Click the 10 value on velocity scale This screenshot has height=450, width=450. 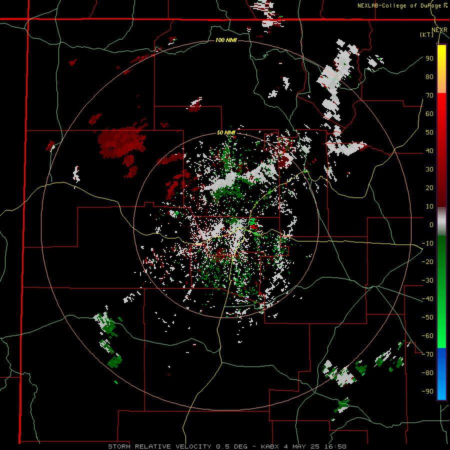click(x=429, y=206)
